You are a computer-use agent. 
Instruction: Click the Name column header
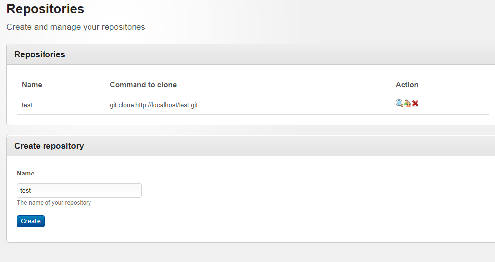tap(32, 85)
